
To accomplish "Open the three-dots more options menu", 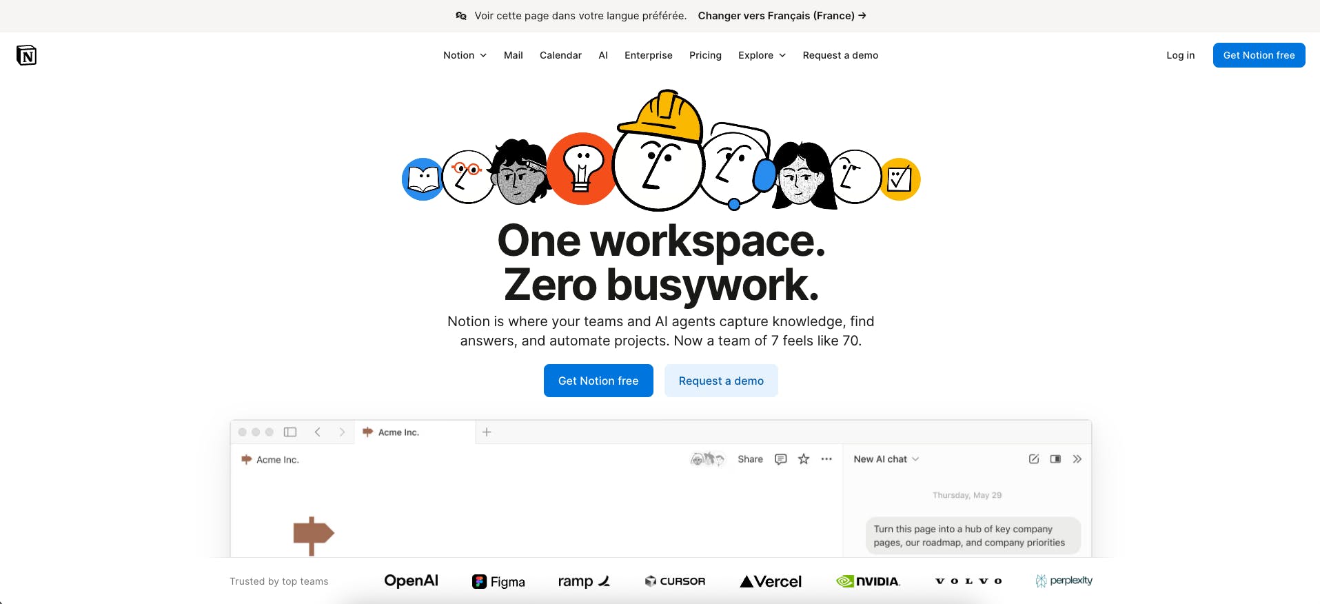I will 826,459.
